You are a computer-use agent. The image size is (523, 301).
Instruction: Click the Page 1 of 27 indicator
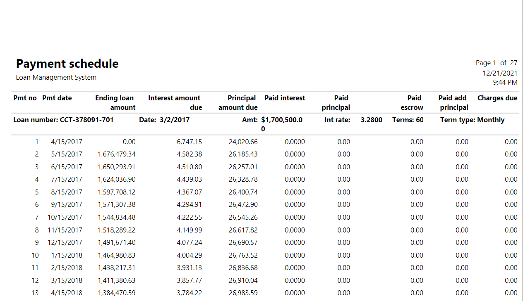[x=496, y=63]
